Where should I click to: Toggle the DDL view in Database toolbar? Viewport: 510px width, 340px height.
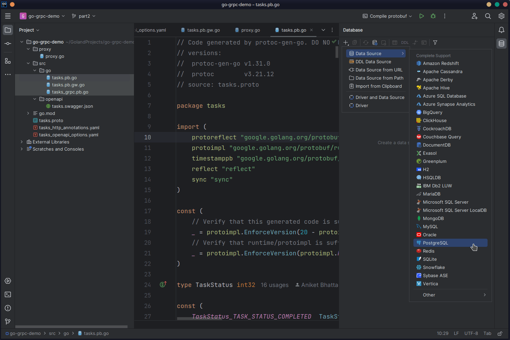[x=405, y=42]
